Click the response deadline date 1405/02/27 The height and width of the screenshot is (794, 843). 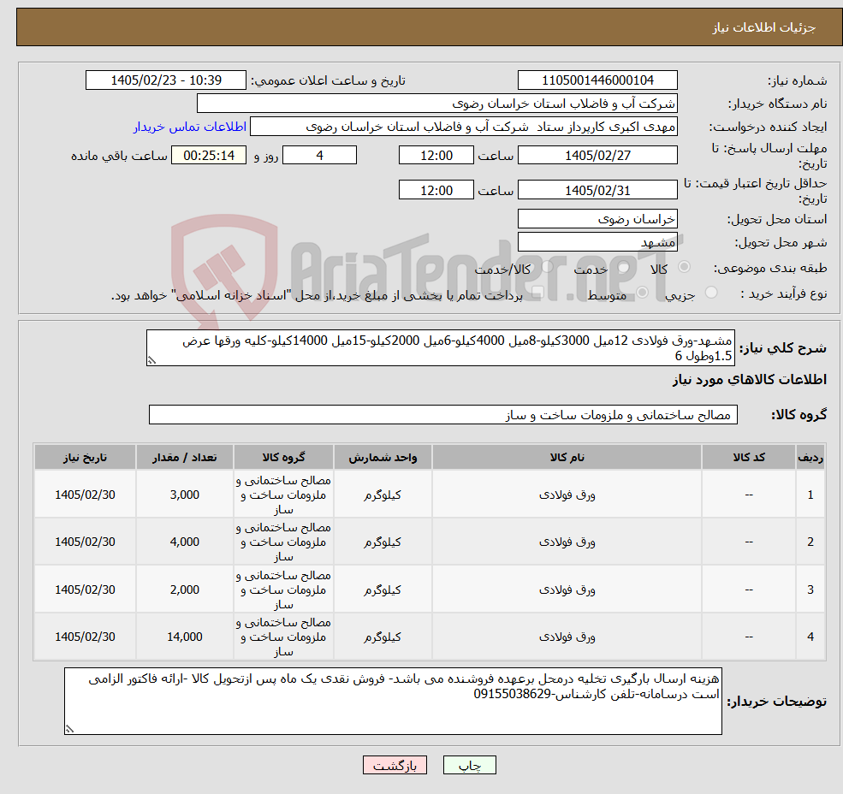tap(597, 156)
